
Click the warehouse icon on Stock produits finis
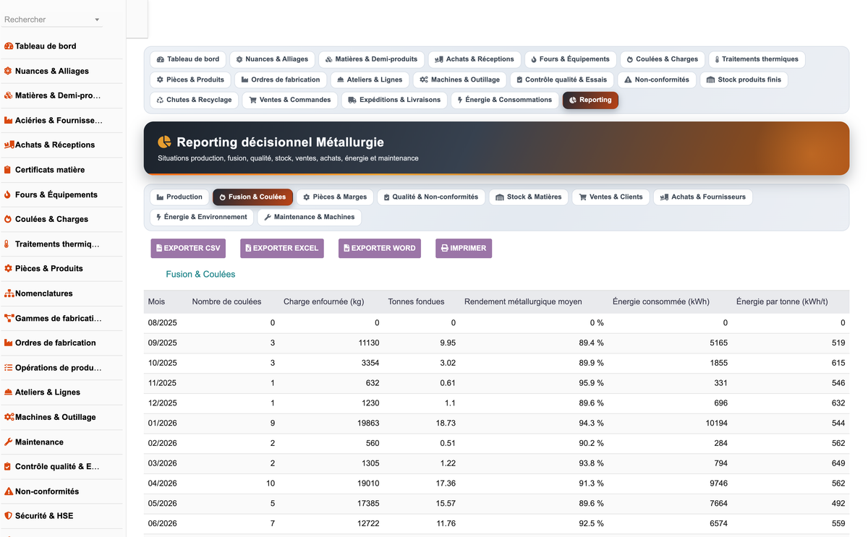click(710, 80)
